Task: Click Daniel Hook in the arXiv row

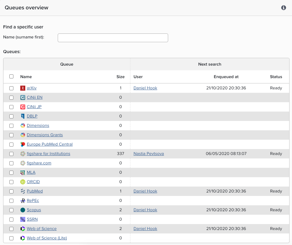Action: coord(145,88)
